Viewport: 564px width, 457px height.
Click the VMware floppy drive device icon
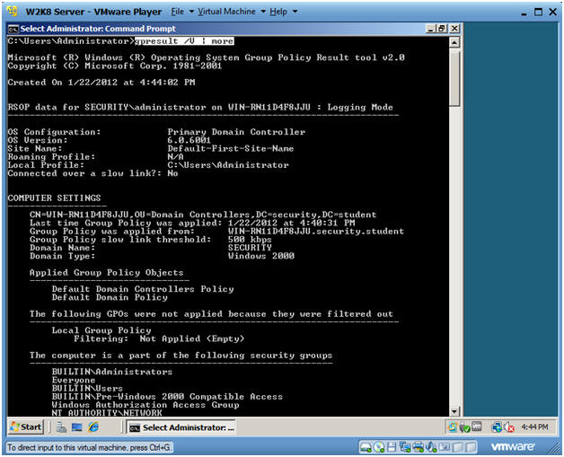pos(392,447)
